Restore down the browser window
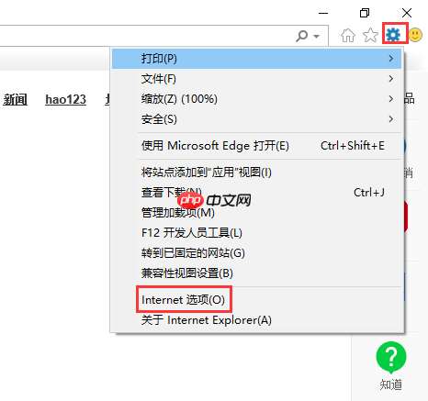 [365, 13]
